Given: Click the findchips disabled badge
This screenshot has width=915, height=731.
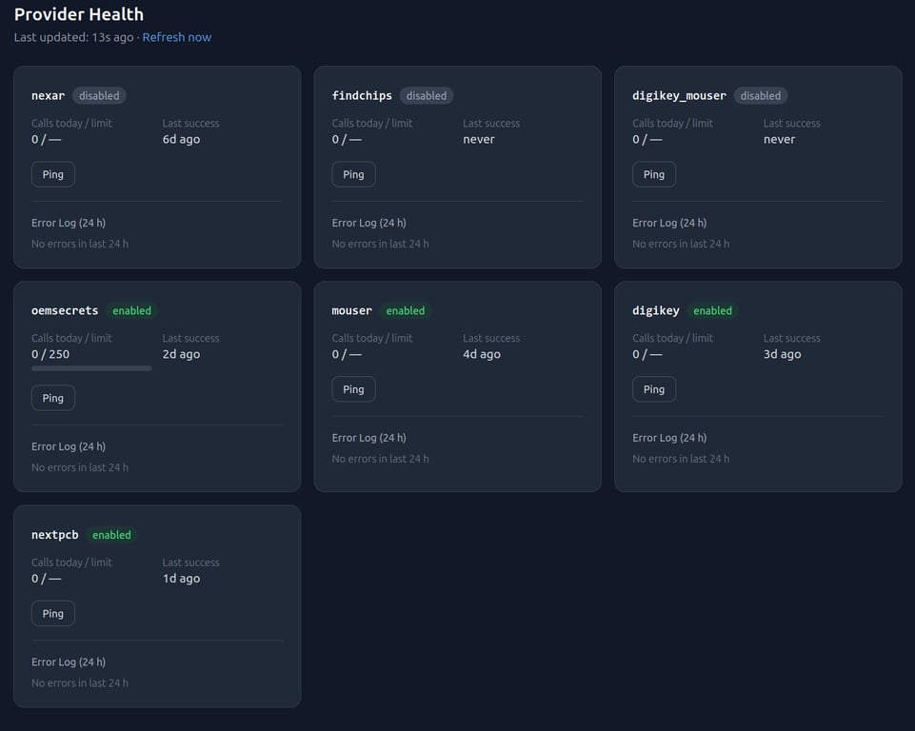Looking at the screenshot, I should [427, 96].
